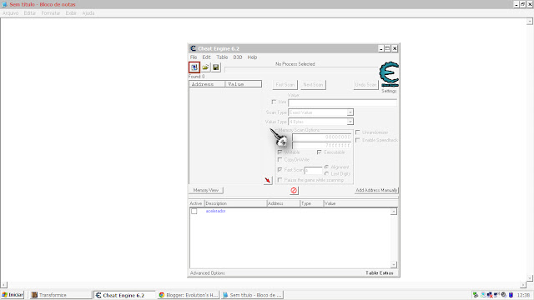Click the Next Scan button

click(x=313, y=85)
